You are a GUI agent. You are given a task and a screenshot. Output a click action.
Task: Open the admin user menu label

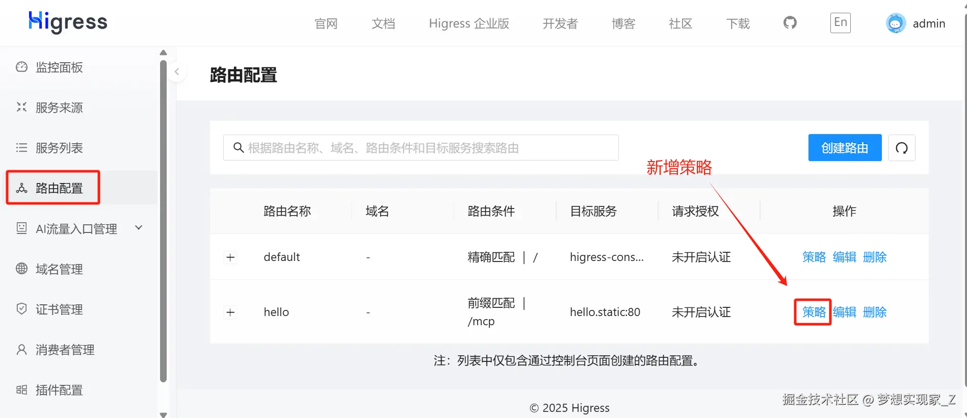929,23
